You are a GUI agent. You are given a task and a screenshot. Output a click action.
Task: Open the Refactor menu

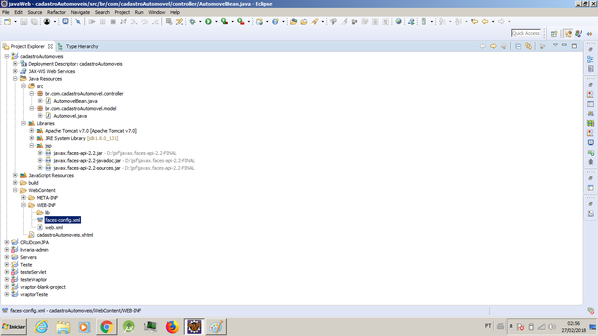[56, 12]
